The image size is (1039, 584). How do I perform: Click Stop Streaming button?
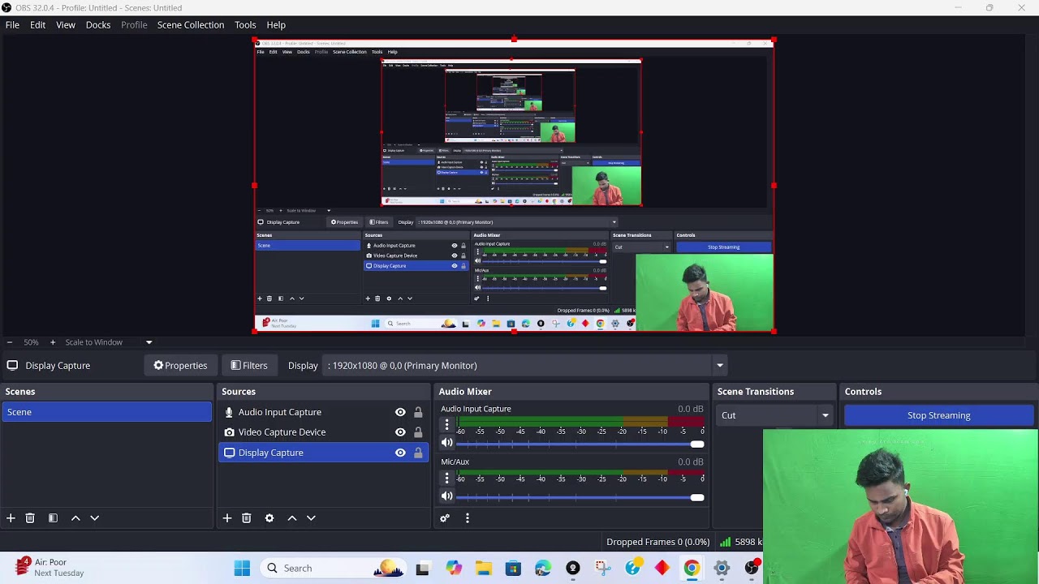(x=938, y=415)
